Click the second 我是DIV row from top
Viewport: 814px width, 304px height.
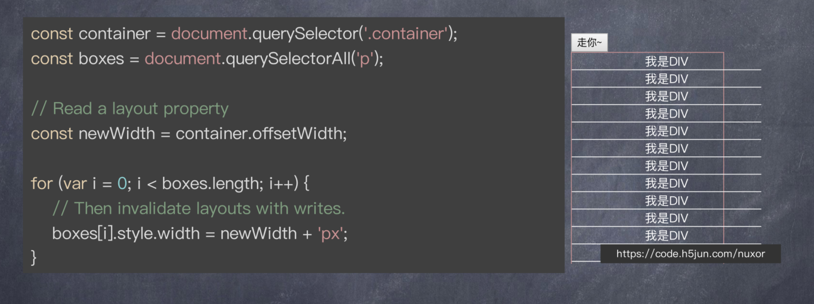pyautogui.click(x=666, y=79)
